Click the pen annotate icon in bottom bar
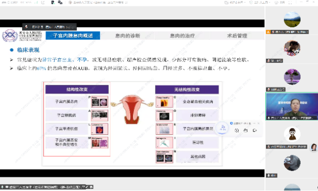The height and width of the screenshot is (191, 318). (x=87, y=187)
